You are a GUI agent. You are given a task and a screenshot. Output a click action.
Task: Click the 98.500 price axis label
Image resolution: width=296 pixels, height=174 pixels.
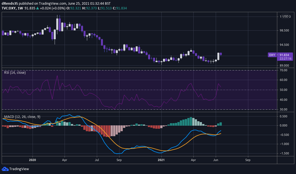tap(284, 30)
